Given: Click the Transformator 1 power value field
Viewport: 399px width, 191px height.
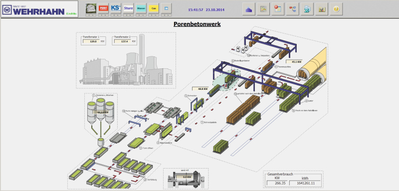Looking at the screenshot, I should point(91,41).
